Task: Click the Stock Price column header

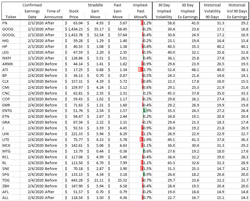Action: coord(74,14)
